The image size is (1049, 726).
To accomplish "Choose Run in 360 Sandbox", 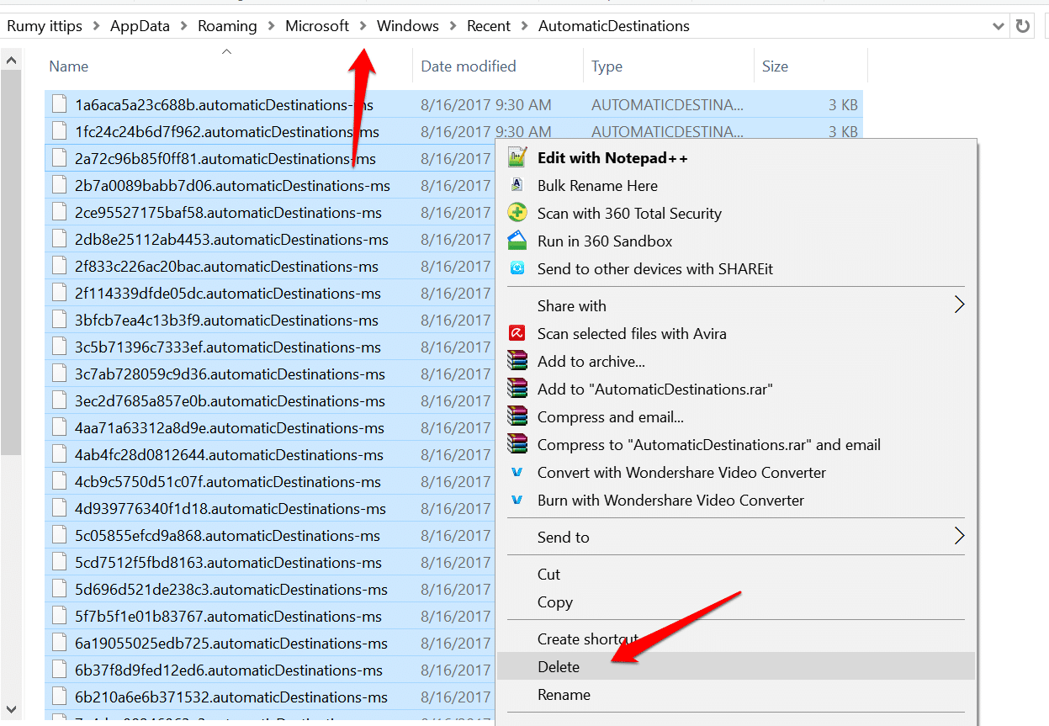I will coord(736,241).
